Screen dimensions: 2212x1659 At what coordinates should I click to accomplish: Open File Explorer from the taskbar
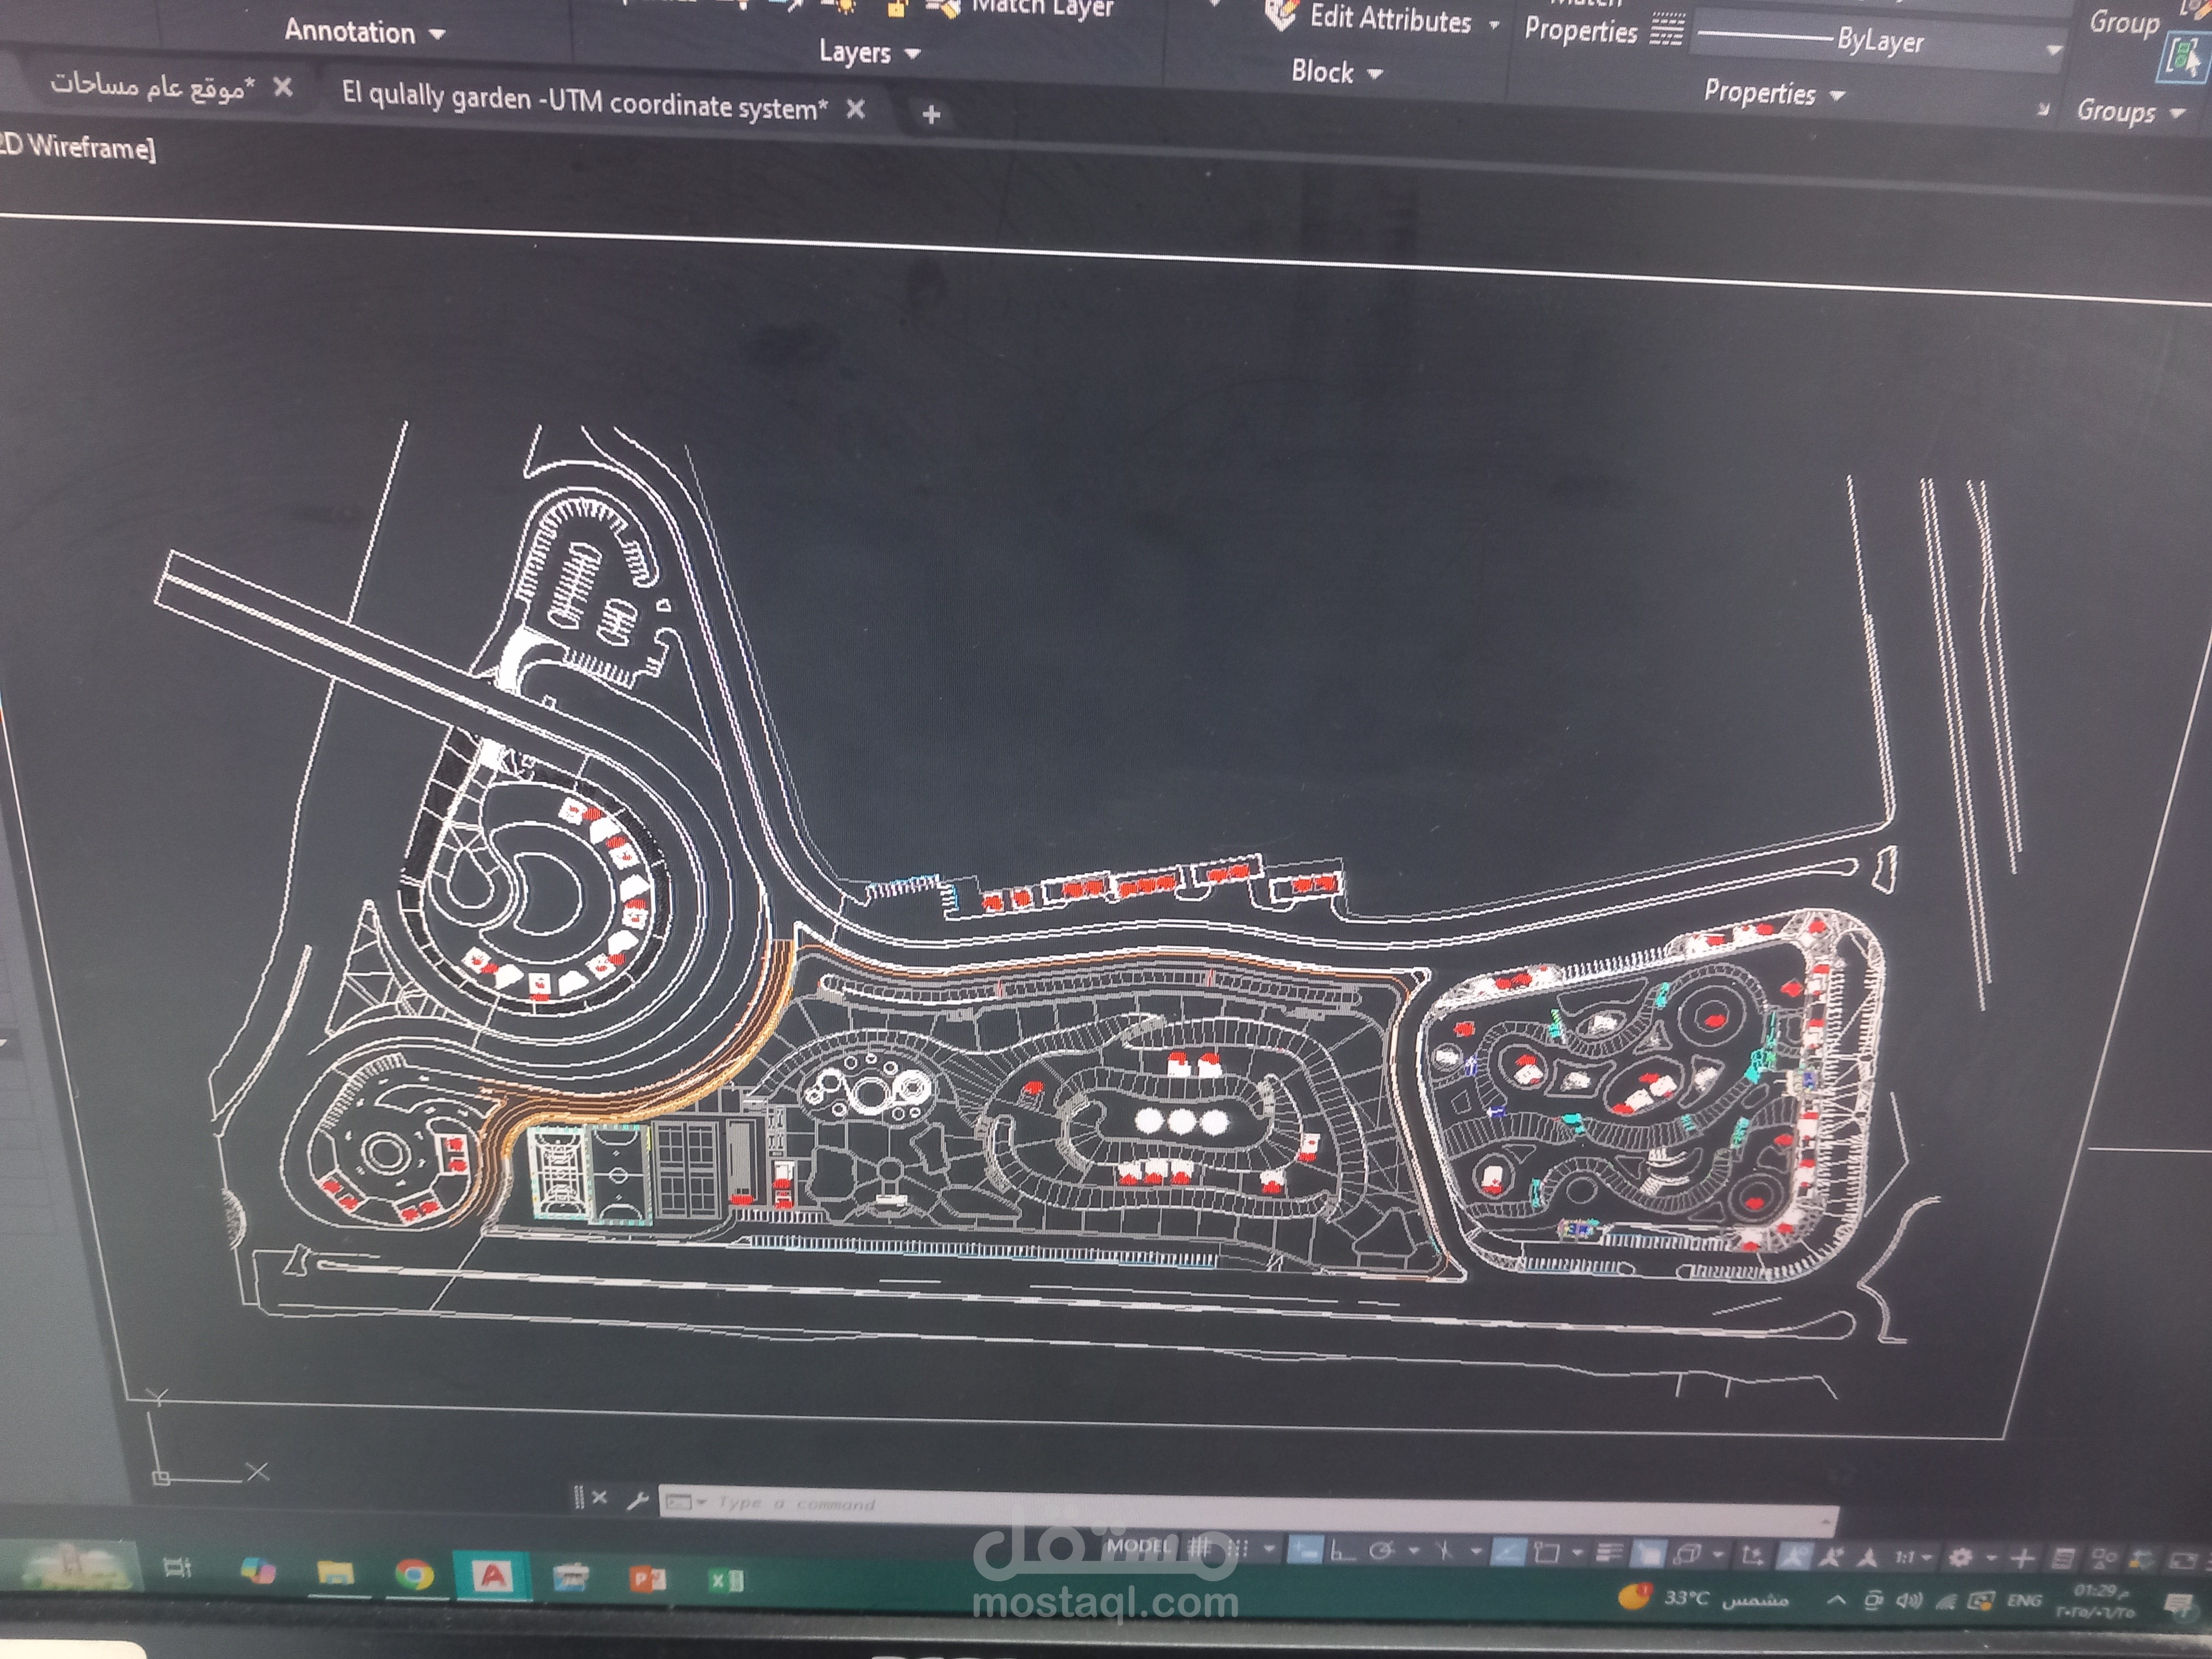[x=335, y=1572]
